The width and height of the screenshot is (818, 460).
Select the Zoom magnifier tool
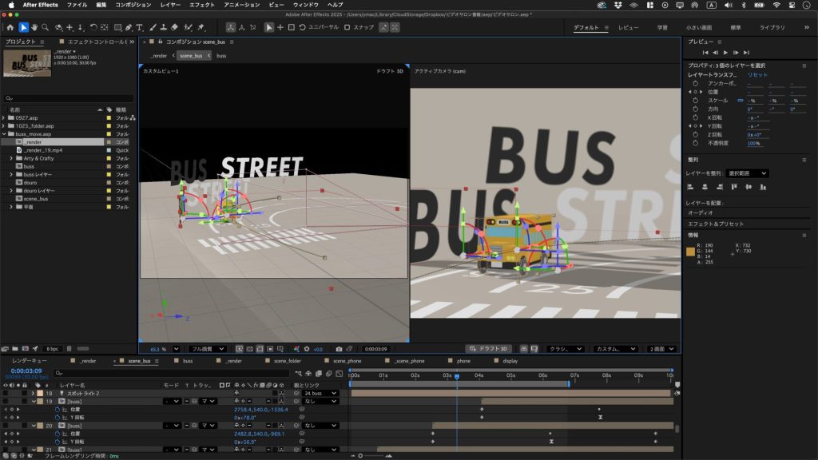click(46, 27)
